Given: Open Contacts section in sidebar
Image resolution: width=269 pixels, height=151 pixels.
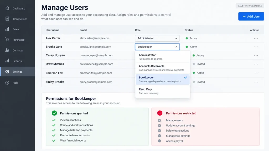Looking at the screenshot, I should (x=17, y=50).
